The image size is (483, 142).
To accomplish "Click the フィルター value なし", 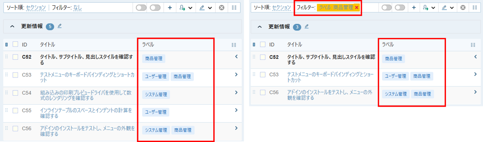I will click(x=77, y=8).
